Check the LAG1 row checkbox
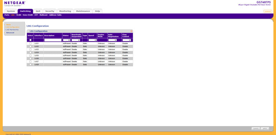Viewport: 276px width, 135px height. [x=30, y=44]
